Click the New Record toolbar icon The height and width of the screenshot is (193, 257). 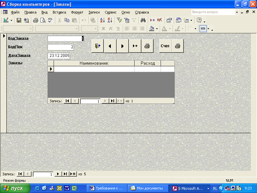pyautogui.click(x=152, y=20)
